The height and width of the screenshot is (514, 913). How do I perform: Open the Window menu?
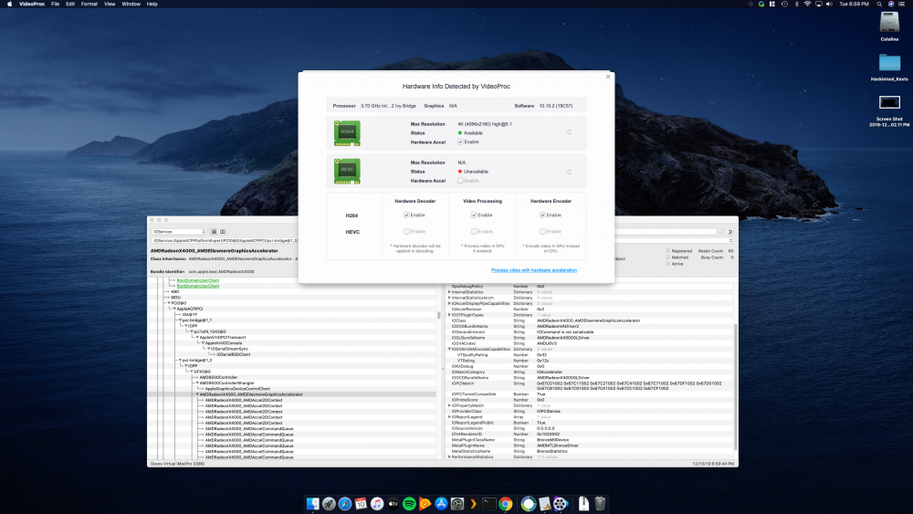click(131, 4)
